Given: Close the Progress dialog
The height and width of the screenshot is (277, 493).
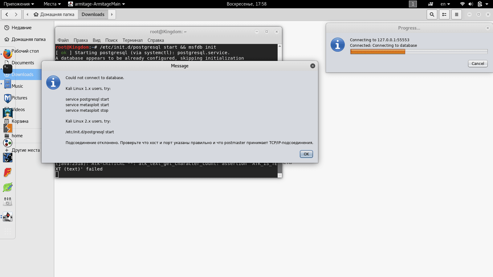Looking at the screenshot, I should click(x=488, y=28).
